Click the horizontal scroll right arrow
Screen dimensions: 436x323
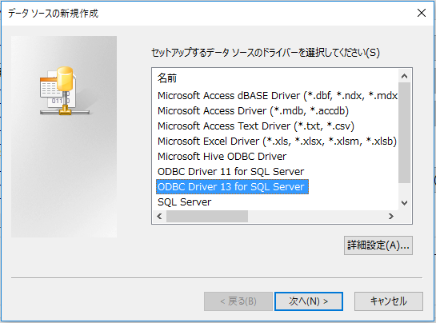pyautogui.click(x=391, y=216)
